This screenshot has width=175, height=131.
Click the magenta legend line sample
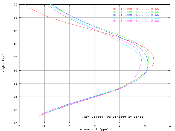[164, 21]
